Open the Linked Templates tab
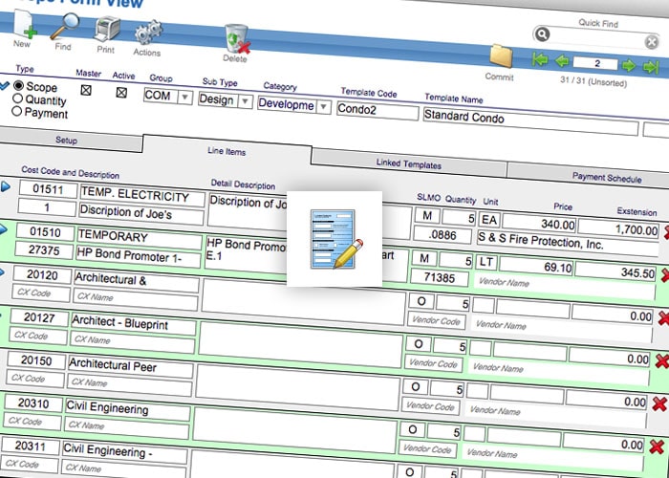The height and width of the screenshot is (478, 669). coord(409,163)
